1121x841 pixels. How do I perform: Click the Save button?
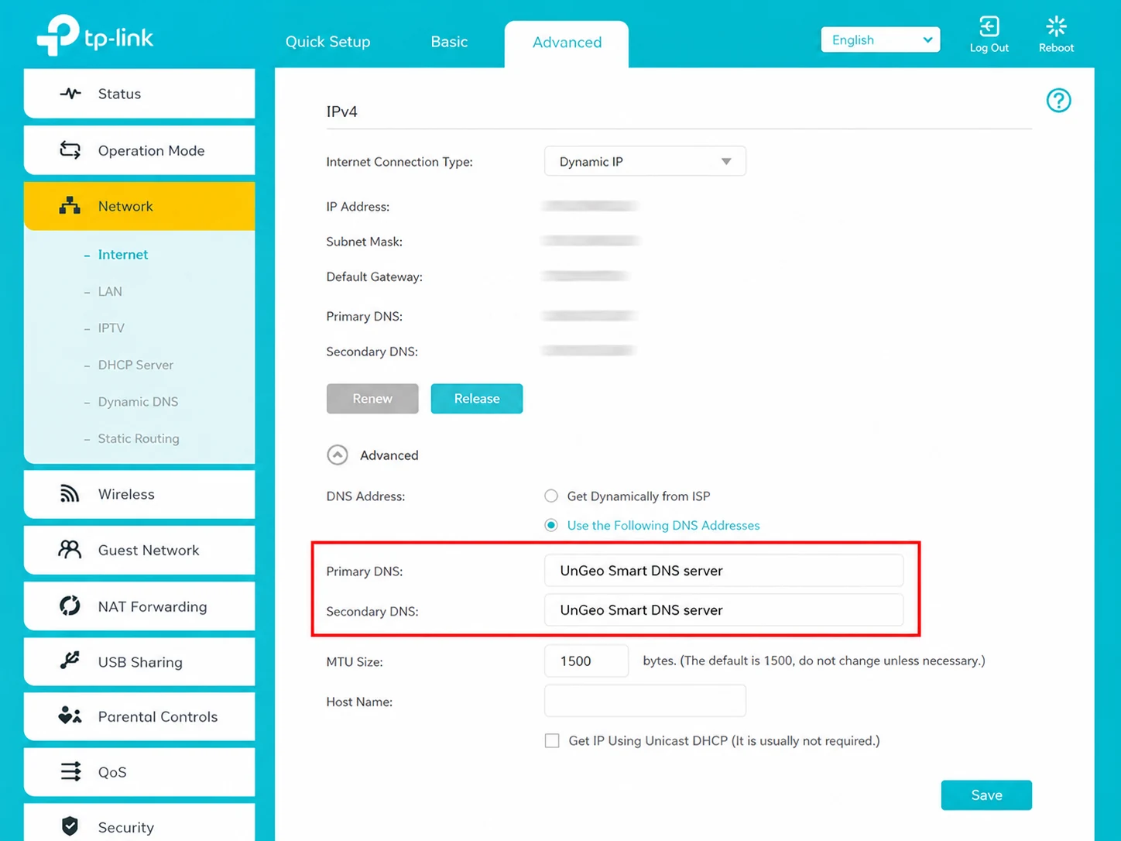click(x=986, y=795)
